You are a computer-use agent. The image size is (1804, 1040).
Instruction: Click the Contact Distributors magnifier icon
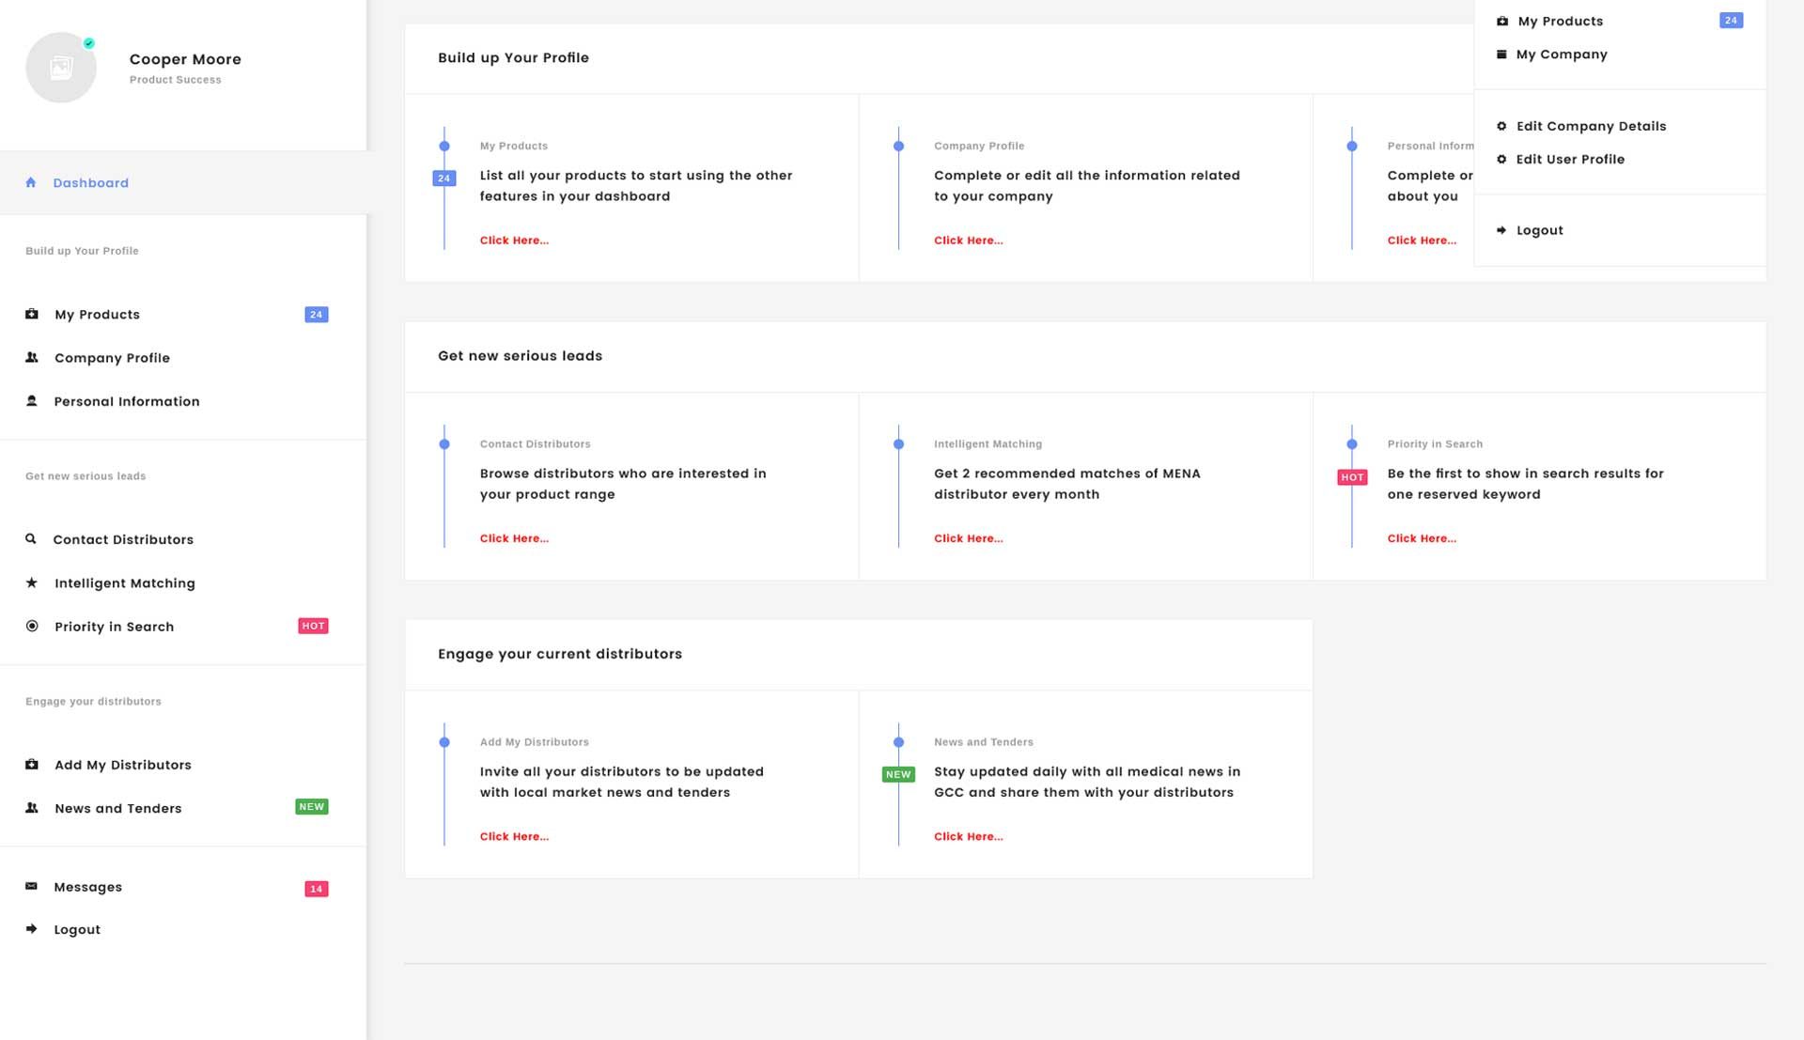(31, 539)
